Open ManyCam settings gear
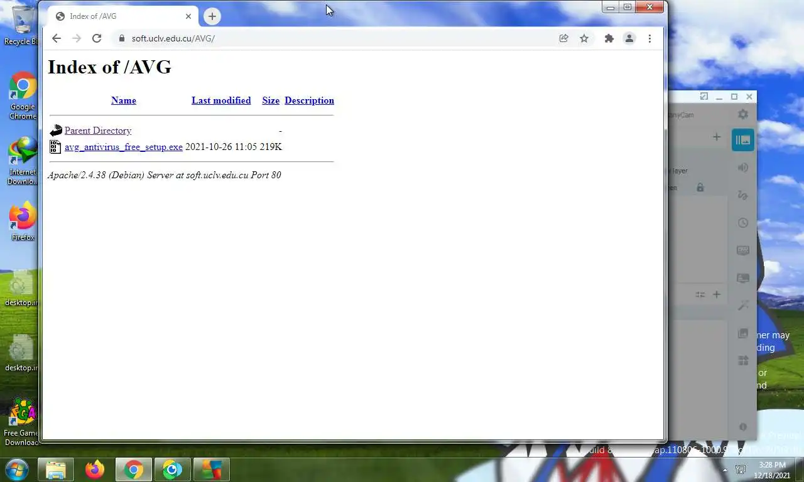The image size is (804, 482). [x=743, y=114]
